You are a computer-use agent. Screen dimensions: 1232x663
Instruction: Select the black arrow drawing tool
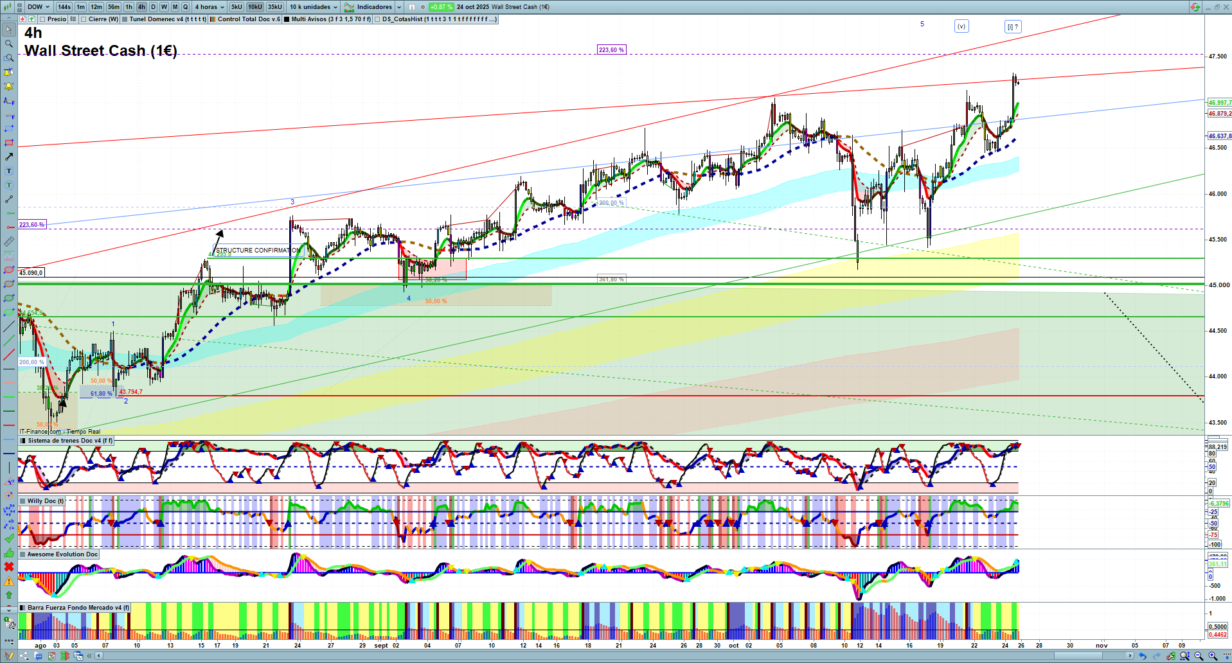[x=9, y=157]
